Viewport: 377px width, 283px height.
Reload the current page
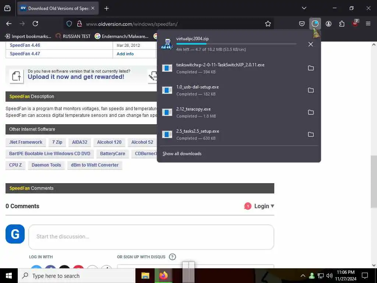[x=35, y=24]
